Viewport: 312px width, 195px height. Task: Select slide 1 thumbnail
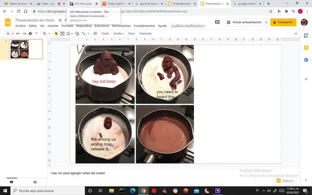click(x=26, y=49)
